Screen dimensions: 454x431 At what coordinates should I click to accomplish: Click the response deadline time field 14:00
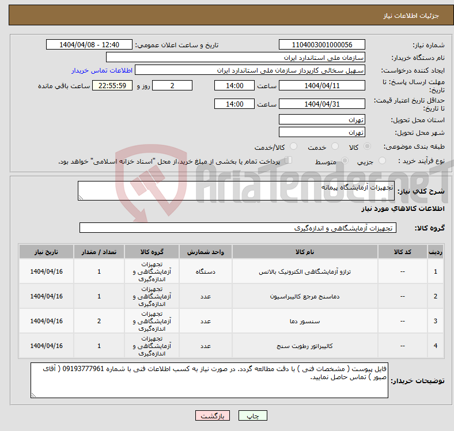(234, 85)
